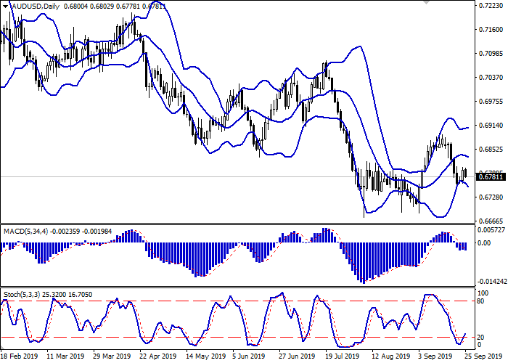Viewport: 508px width, 363px height.
Task: Click the AUDUSD,Daily chart title
Action: [x=36, y=7]
